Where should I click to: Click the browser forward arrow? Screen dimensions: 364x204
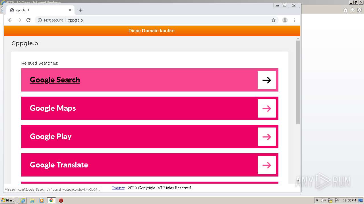coord(19,20)
